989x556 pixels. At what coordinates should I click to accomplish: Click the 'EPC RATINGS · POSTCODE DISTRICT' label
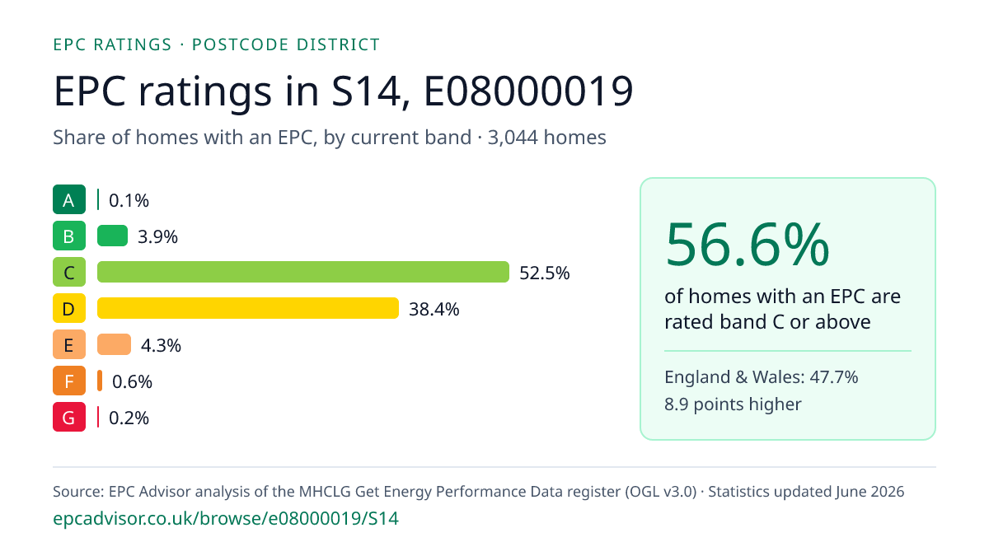click(217, 44)
